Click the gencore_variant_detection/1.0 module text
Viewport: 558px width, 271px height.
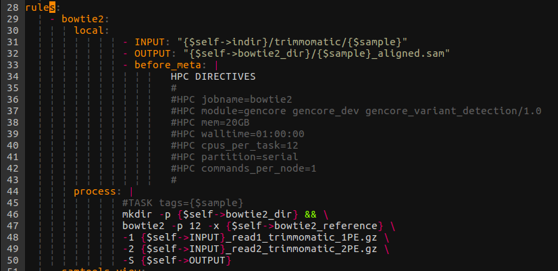point(453,111)
